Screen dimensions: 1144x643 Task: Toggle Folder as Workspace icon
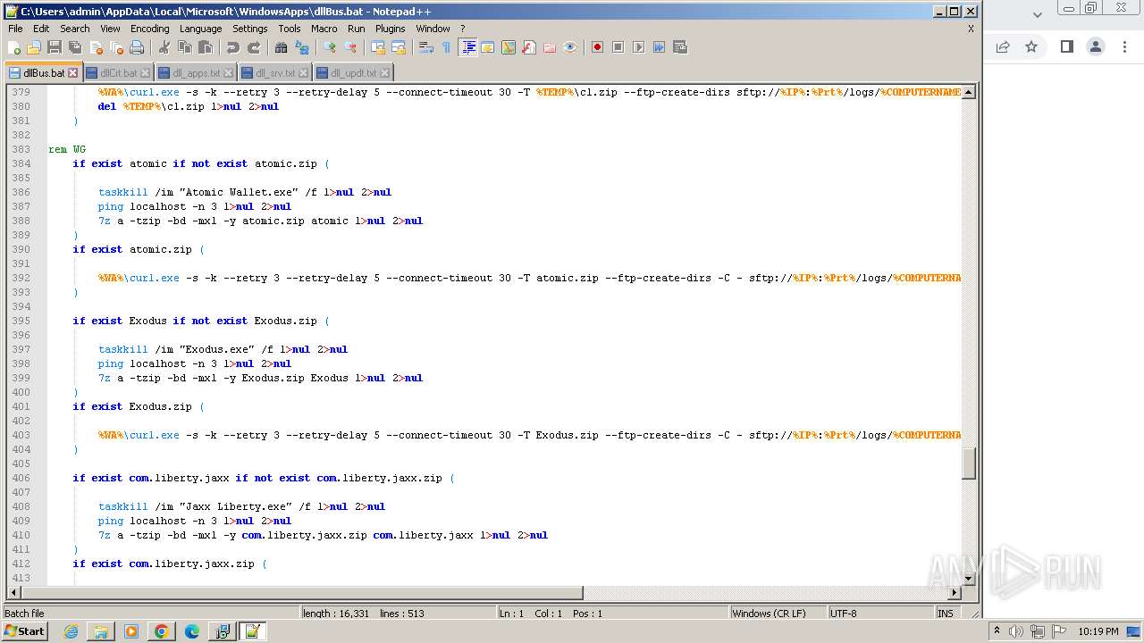click(x=550, y=47)
